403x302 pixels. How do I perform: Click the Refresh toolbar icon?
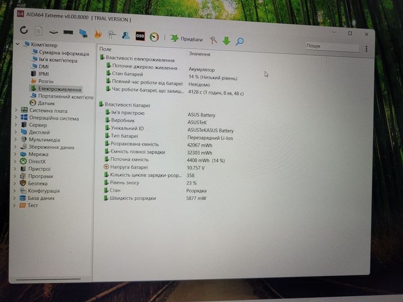[24, 31]
